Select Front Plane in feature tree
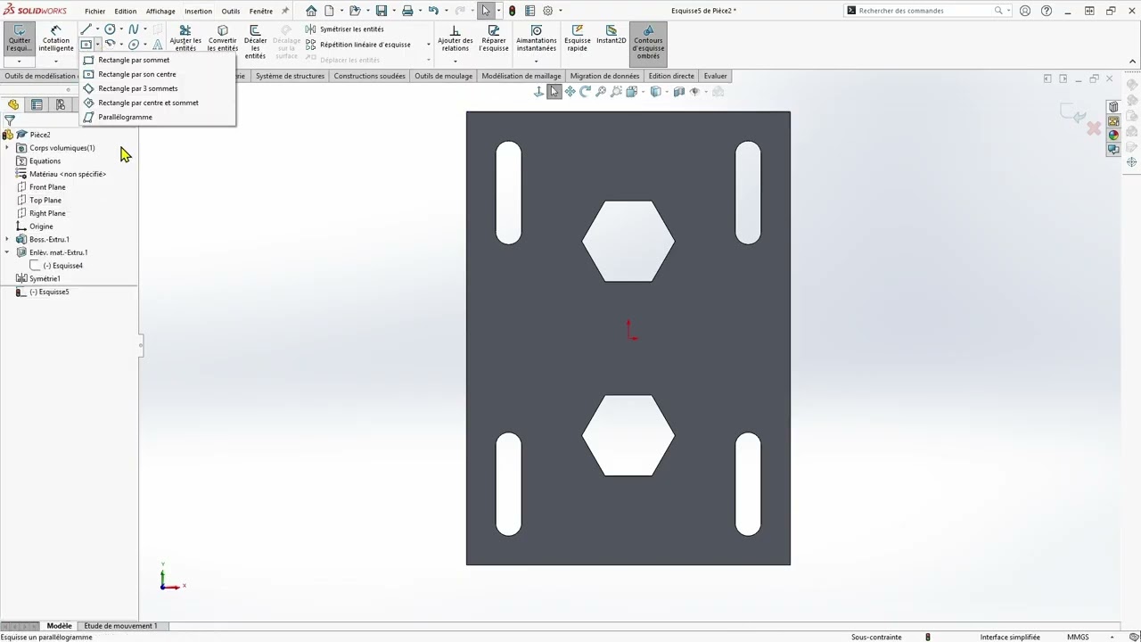 [47, 187]
